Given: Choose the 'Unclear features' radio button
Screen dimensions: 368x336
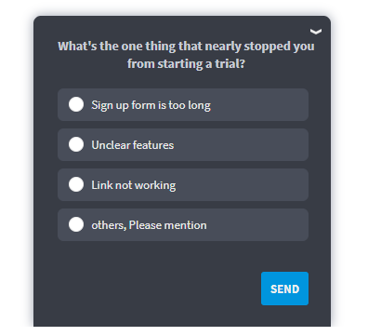Looking at the screenshot, I should pos(76,144).
